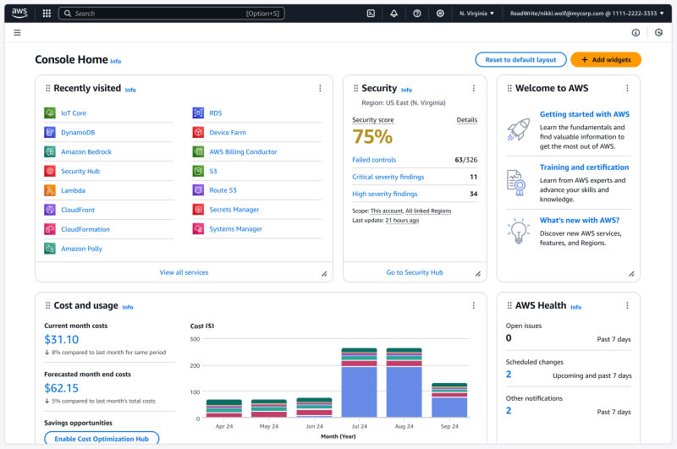Open the View all services link
Image resolution: width=677 pixels, height=449 pixels.
pyautogui.click(x=184, y=272)
